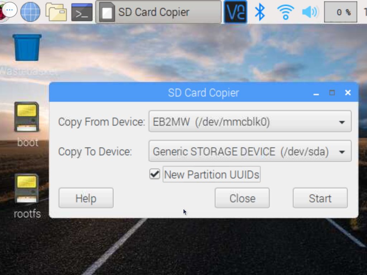Viewport: 367px width, 275px height.
Task: Open the Raspberry Pi main menu
Action: click(x=3, y=12)
